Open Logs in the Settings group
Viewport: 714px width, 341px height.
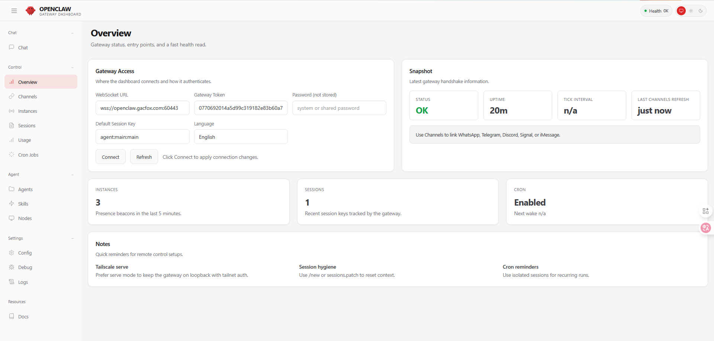point(23,282)
